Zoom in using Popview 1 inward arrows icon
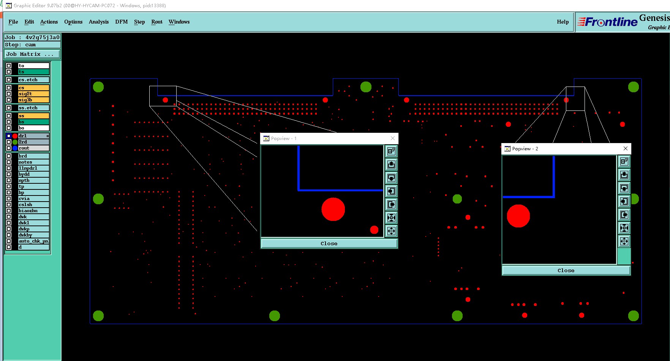This screenshot has width=670, height=361. point(391,218)
